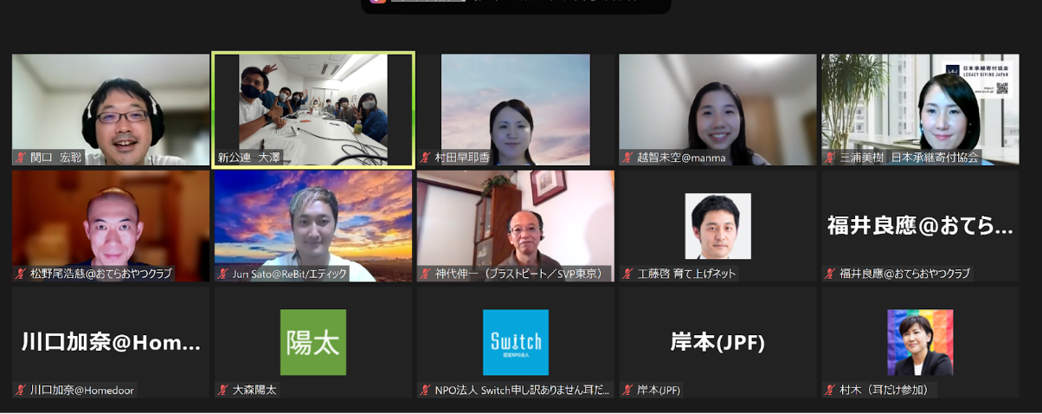Click muted mic icon next to 松野尾浩慈@おてらおやつクラブ
The width and height of the screenshot is (1042, 414).
tap(20, 274)
